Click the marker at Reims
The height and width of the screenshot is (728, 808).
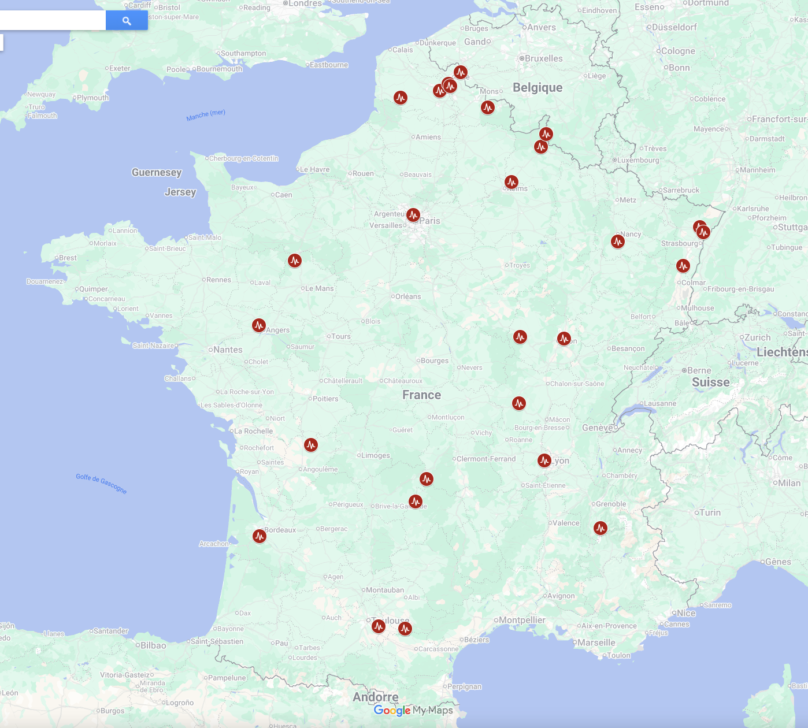[x=512, y=183]
